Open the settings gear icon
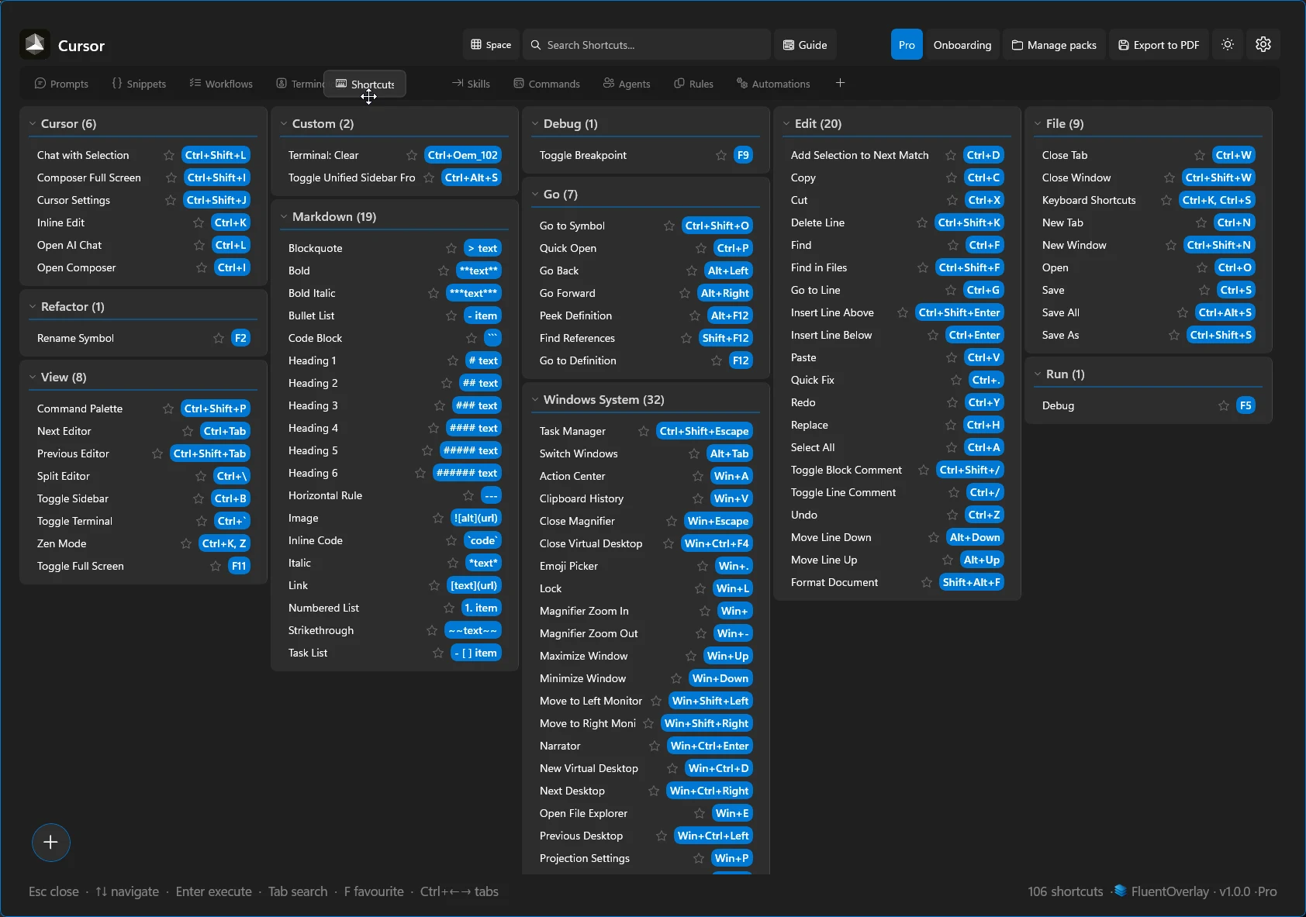1306x917 pixels. coord(1263,44)
